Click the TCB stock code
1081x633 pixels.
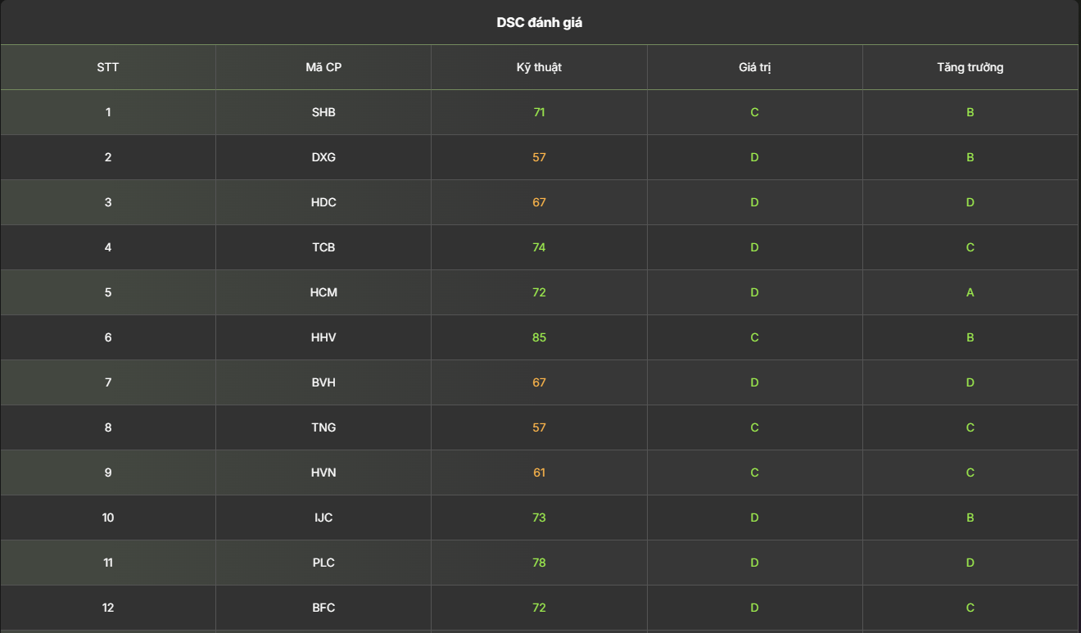[323, 247]
